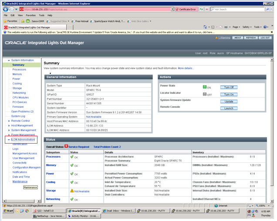The width and height of the screenshot is (277, 221).
Task: Open the Favorites menu in menu bar
Action: click(31, 15)
